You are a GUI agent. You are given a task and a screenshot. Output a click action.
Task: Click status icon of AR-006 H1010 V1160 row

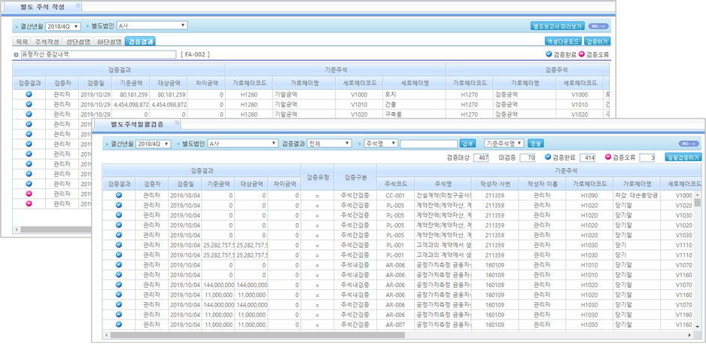(119, 274)
